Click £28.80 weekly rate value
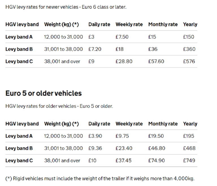217x186 pixels. (x=124, y=61)
